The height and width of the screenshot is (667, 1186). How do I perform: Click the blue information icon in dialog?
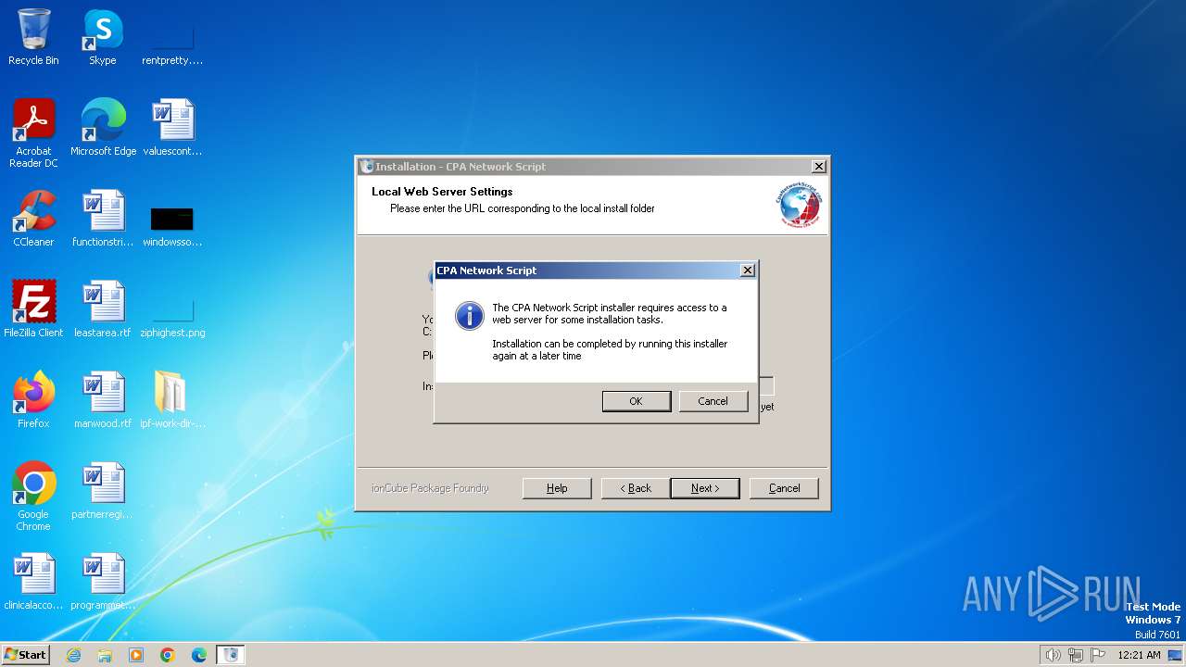470,316
